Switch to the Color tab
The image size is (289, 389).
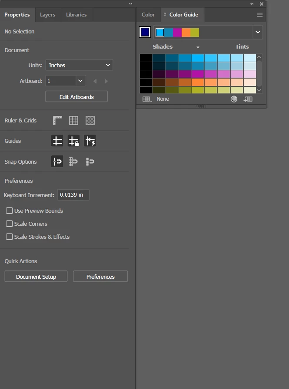point(148,15)
